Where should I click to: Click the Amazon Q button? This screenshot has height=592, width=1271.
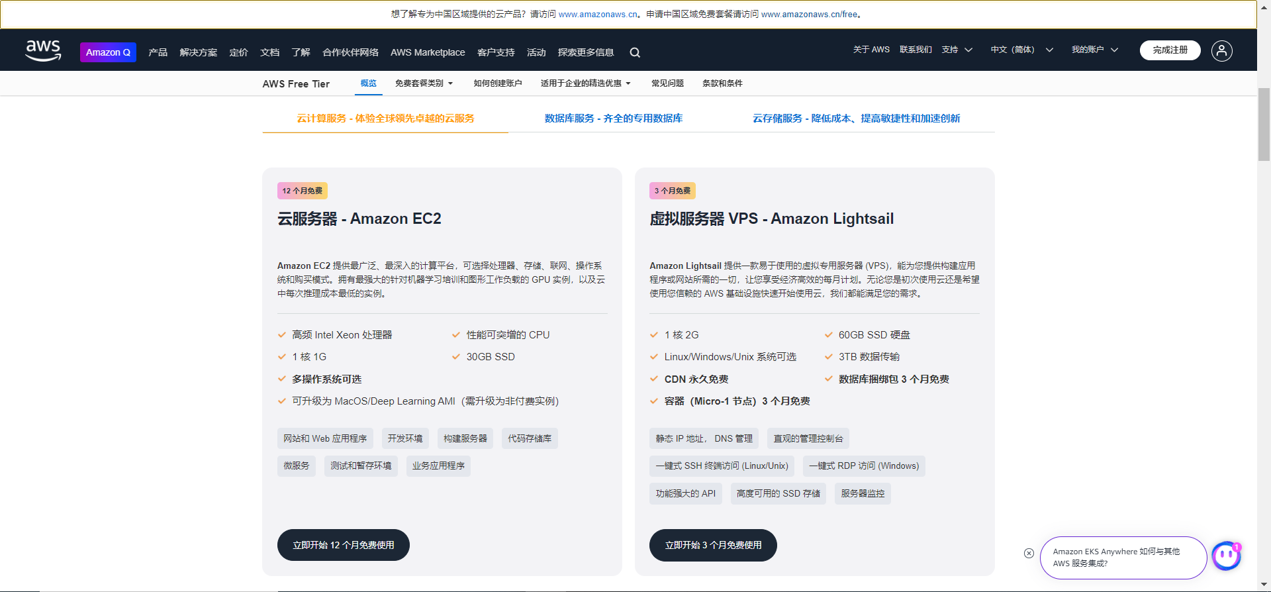coord(108,52)
